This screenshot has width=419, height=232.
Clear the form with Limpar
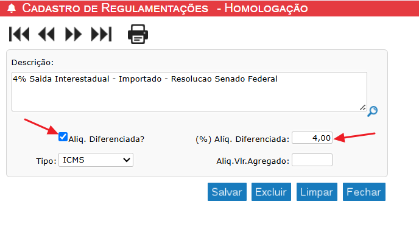coord(317,192)
